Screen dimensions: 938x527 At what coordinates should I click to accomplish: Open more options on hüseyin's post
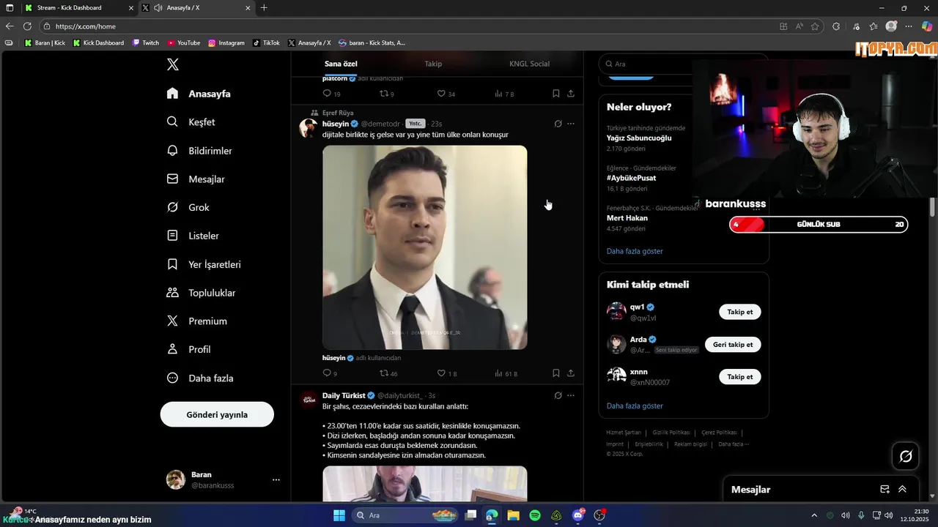point(571,124)
